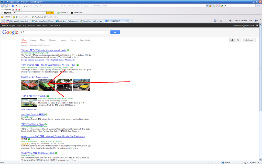Viewport: 262px width, 164px height.
Task: Open Favorites button
Action: coord(6,17)
